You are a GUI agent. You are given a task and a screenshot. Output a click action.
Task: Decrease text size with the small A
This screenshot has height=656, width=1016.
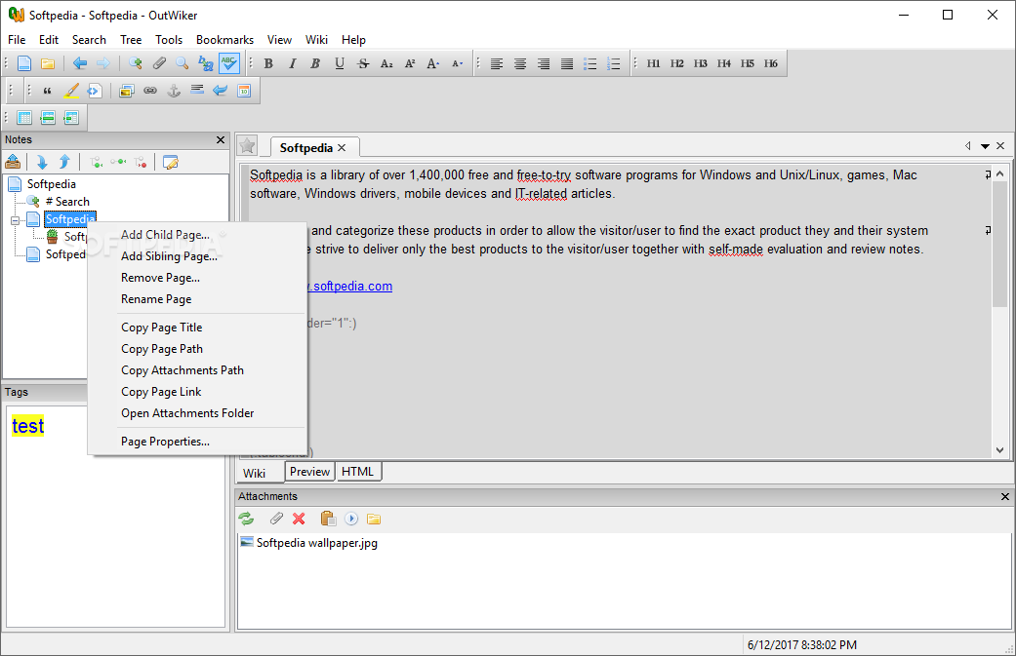[x=457, y=63]
